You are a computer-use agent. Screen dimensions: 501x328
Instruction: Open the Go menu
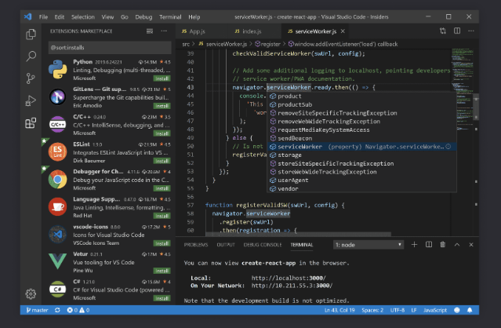pyautogui.click(x=125, y=17)
